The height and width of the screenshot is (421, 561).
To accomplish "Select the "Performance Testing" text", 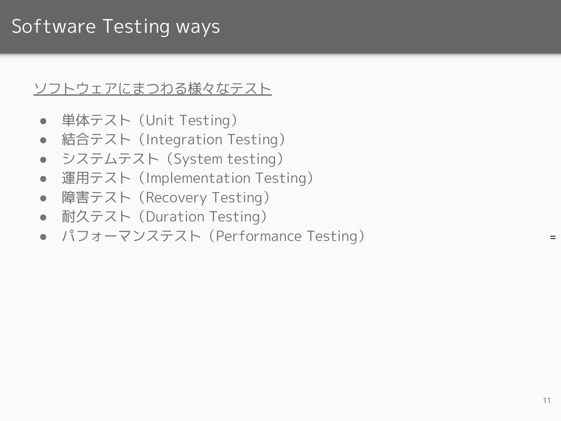I will 287,236.
